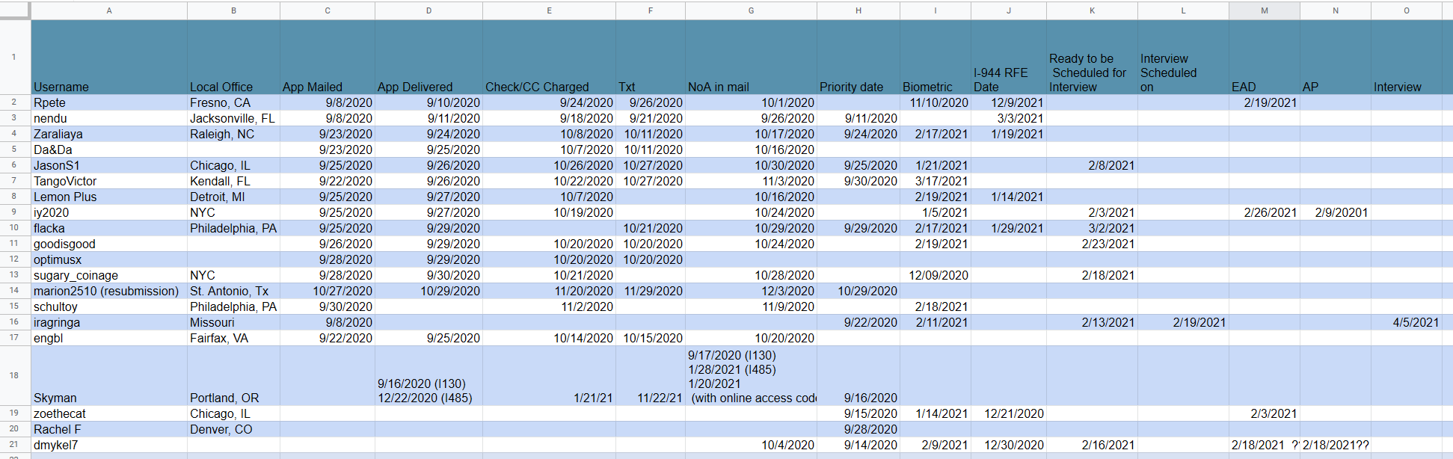Click the Fairfax, VA office cell
Screen dimensions: 1453x459
233,338
